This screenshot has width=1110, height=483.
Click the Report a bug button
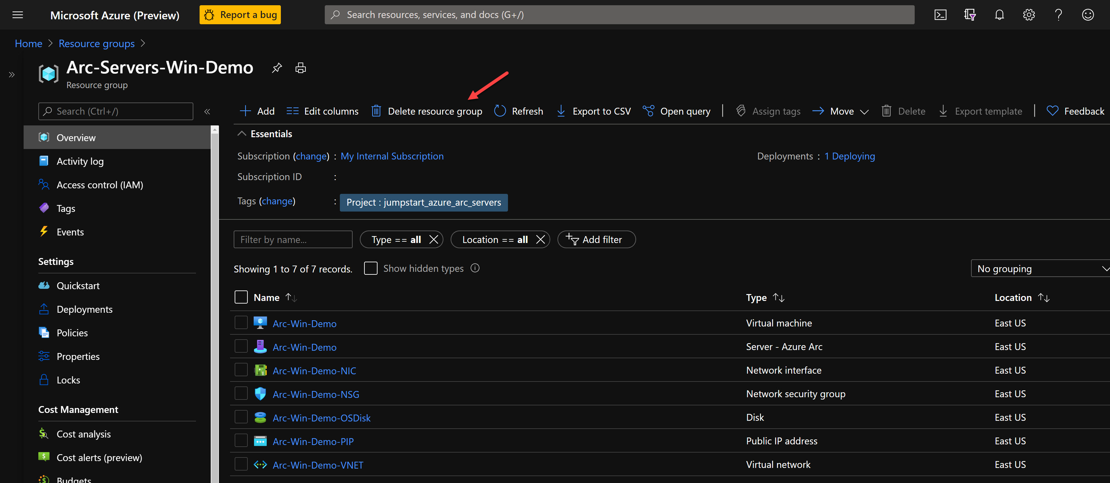240,15
